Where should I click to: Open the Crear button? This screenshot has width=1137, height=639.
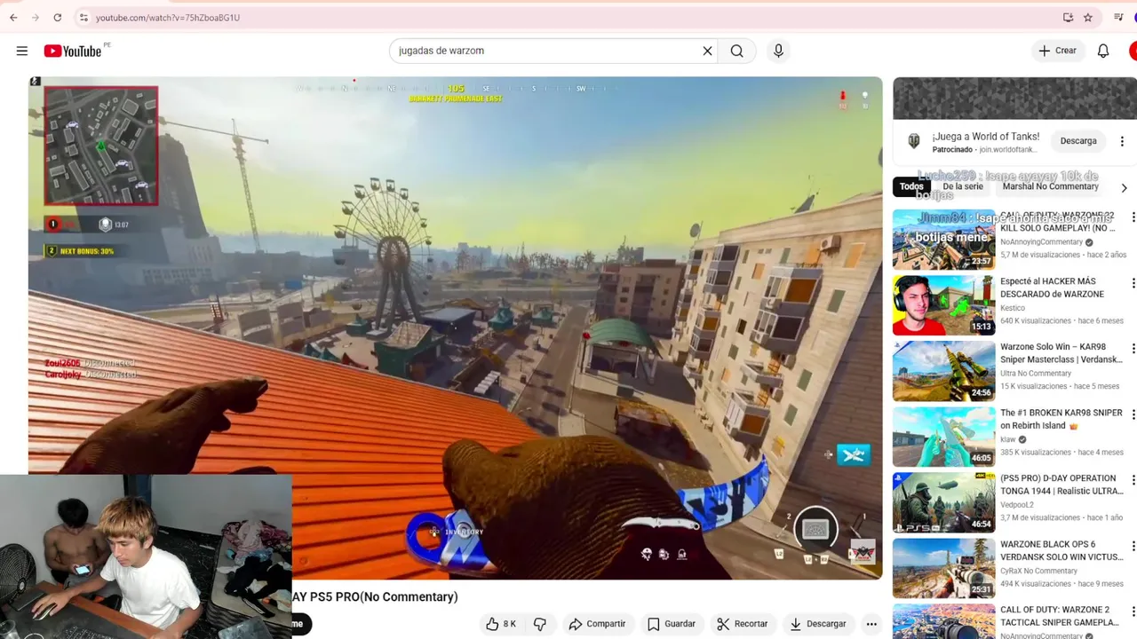(x=1058, y=51)
